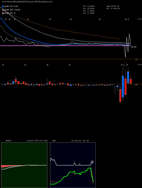Screen dimensions: 142x188
Task: Click the 'Pre C: 10.03' value
Action: 89,13
